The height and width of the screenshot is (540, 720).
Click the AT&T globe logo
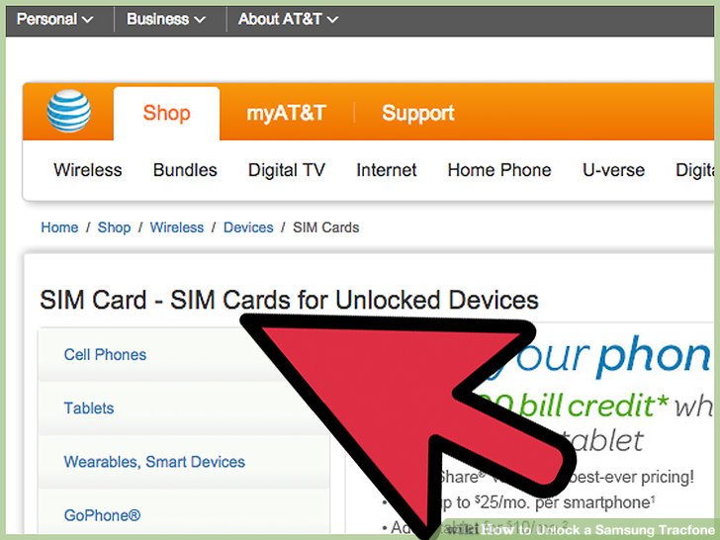click(x=69, y=111)
